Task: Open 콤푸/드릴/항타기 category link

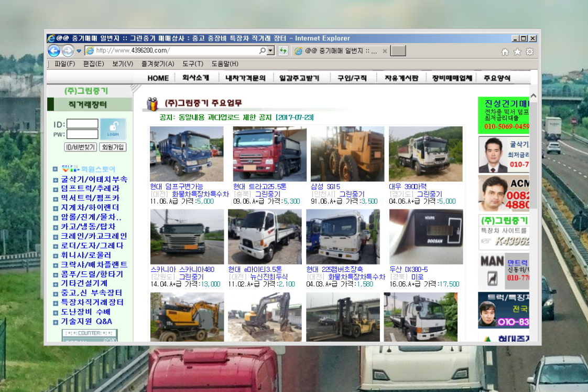Action: pyautogui.click(x=92, y=274)
